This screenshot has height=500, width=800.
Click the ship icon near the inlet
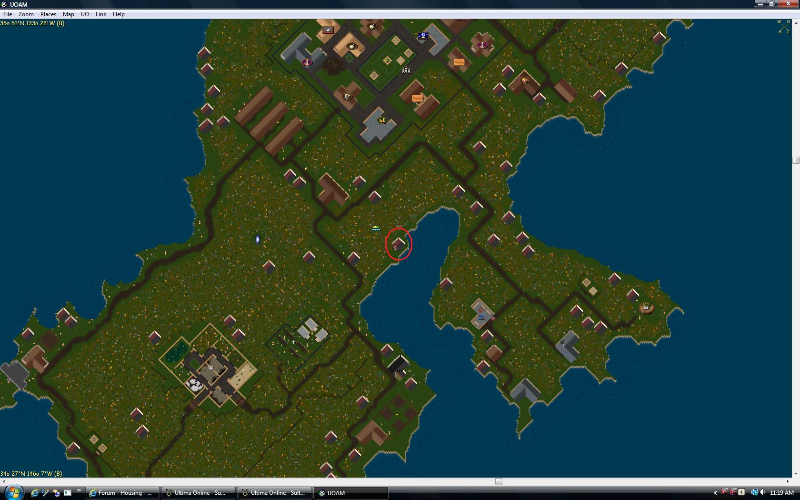376,229
